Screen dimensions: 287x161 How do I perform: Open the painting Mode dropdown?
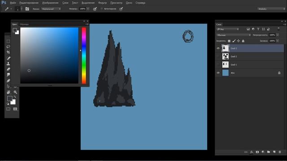point(51,9)
